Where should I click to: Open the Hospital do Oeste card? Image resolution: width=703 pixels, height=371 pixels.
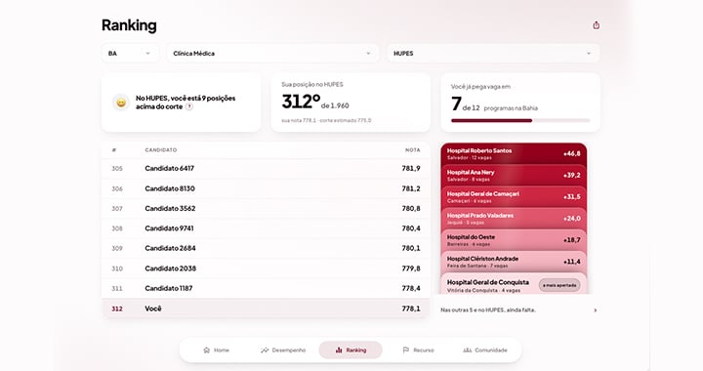point(514,240)
